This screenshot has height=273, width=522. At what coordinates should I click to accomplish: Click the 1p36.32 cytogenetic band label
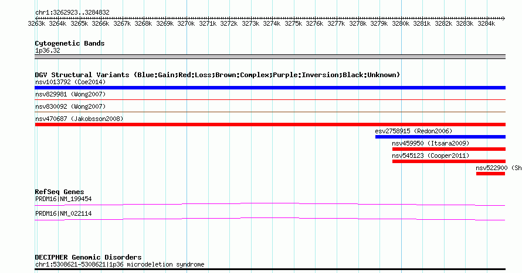48,50
